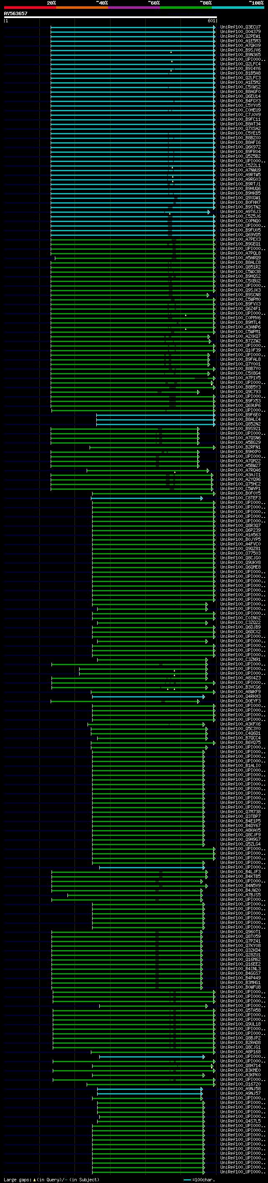Select the AV563657 query label
The height and width of the screenshot is (1183, 268).
[15, 13]
